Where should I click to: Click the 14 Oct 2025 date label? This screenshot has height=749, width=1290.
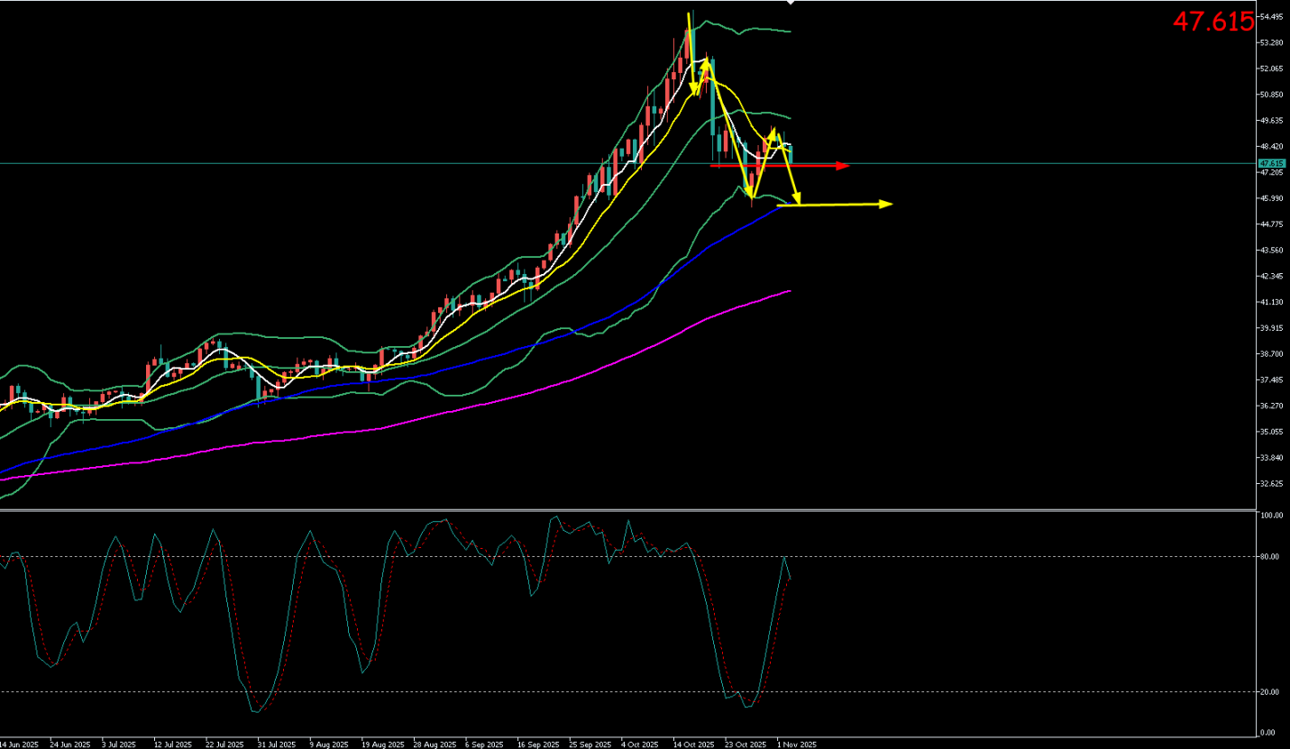[x=691, y=744]
